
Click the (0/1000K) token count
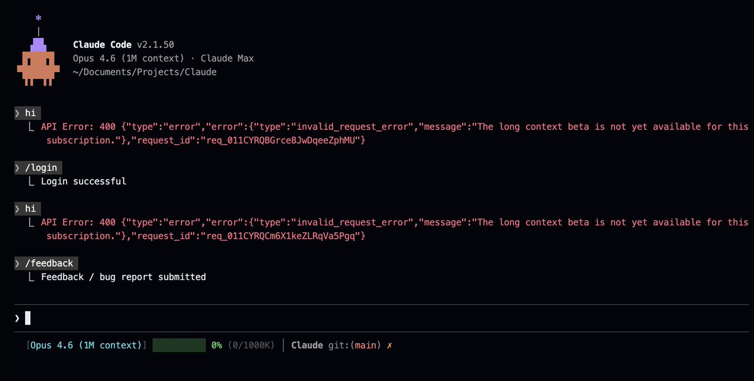tap(251, 345)
